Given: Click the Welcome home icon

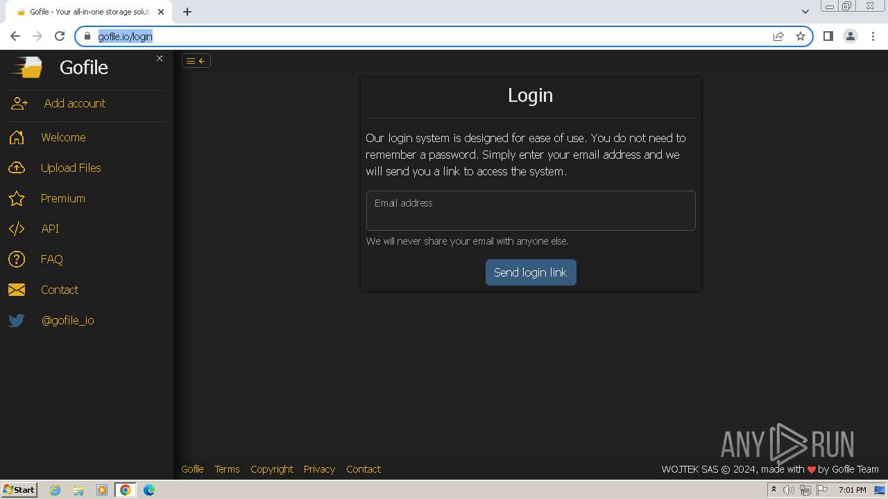Looking at the screenshot, I should pyautogui.click(x=17, y=137).
